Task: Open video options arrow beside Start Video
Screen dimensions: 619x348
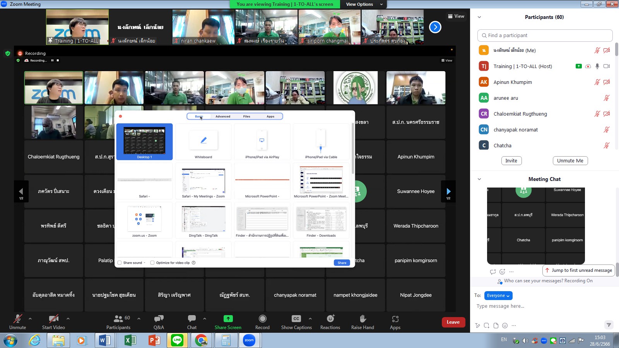Action: [x=68, y=319]
